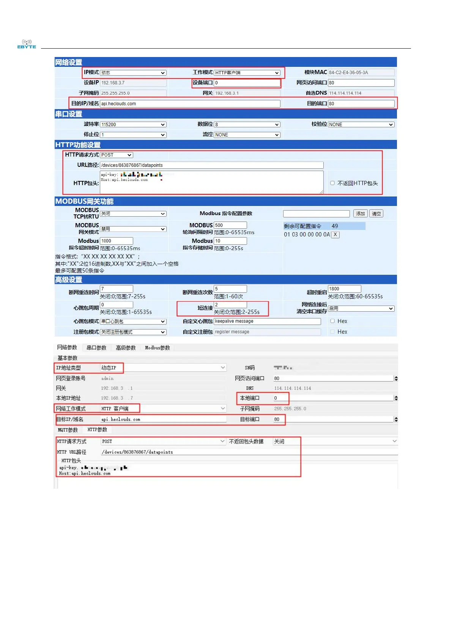
Task: Click the 本地端口 stepper arrows
Action: click(396, 398)
